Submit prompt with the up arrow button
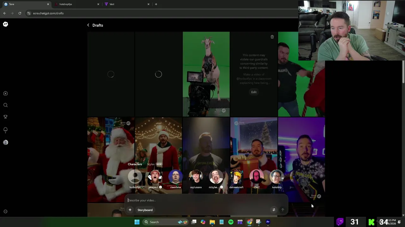The width and height of the screenshot is (405, 227). click(283, 210)
